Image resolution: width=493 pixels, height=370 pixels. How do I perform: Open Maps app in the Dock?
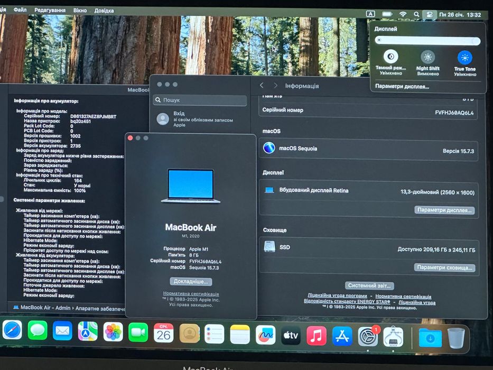click(x=88, y=331)
